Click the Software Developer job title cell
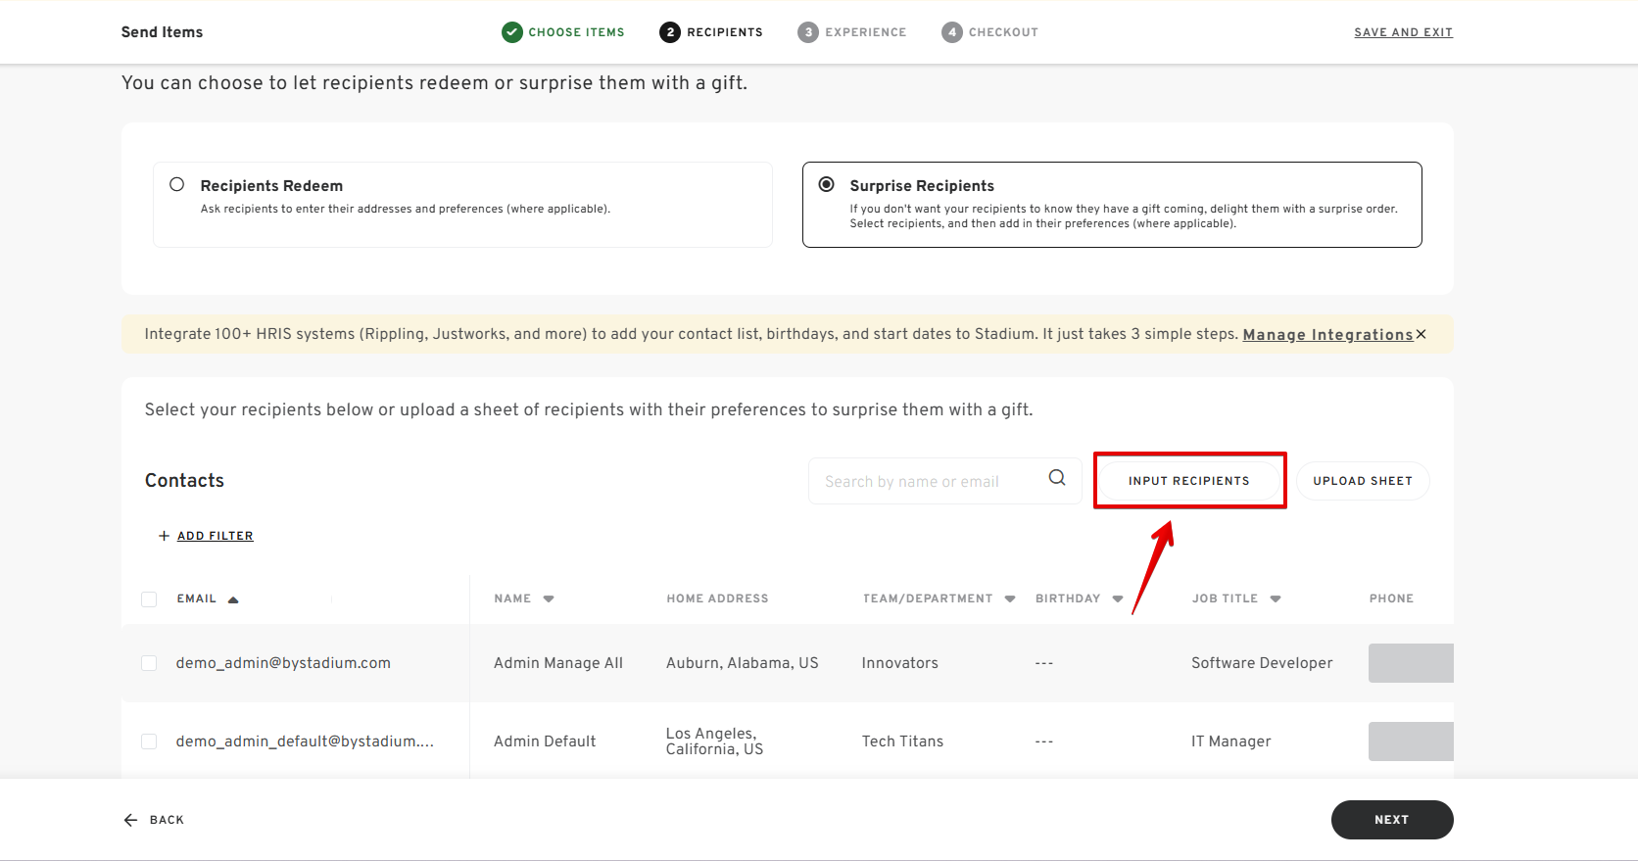 click(1262, 663)
